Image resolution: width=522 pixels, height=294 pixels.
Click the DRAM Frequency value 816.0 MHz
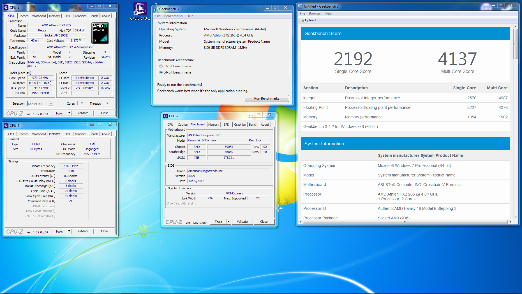(71, 166)
